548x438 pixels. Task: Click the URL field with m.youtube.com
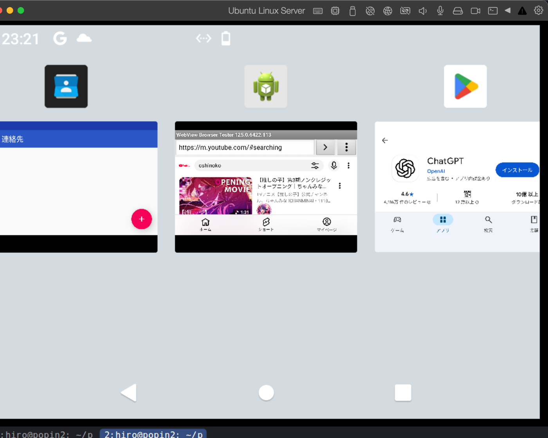245,148
